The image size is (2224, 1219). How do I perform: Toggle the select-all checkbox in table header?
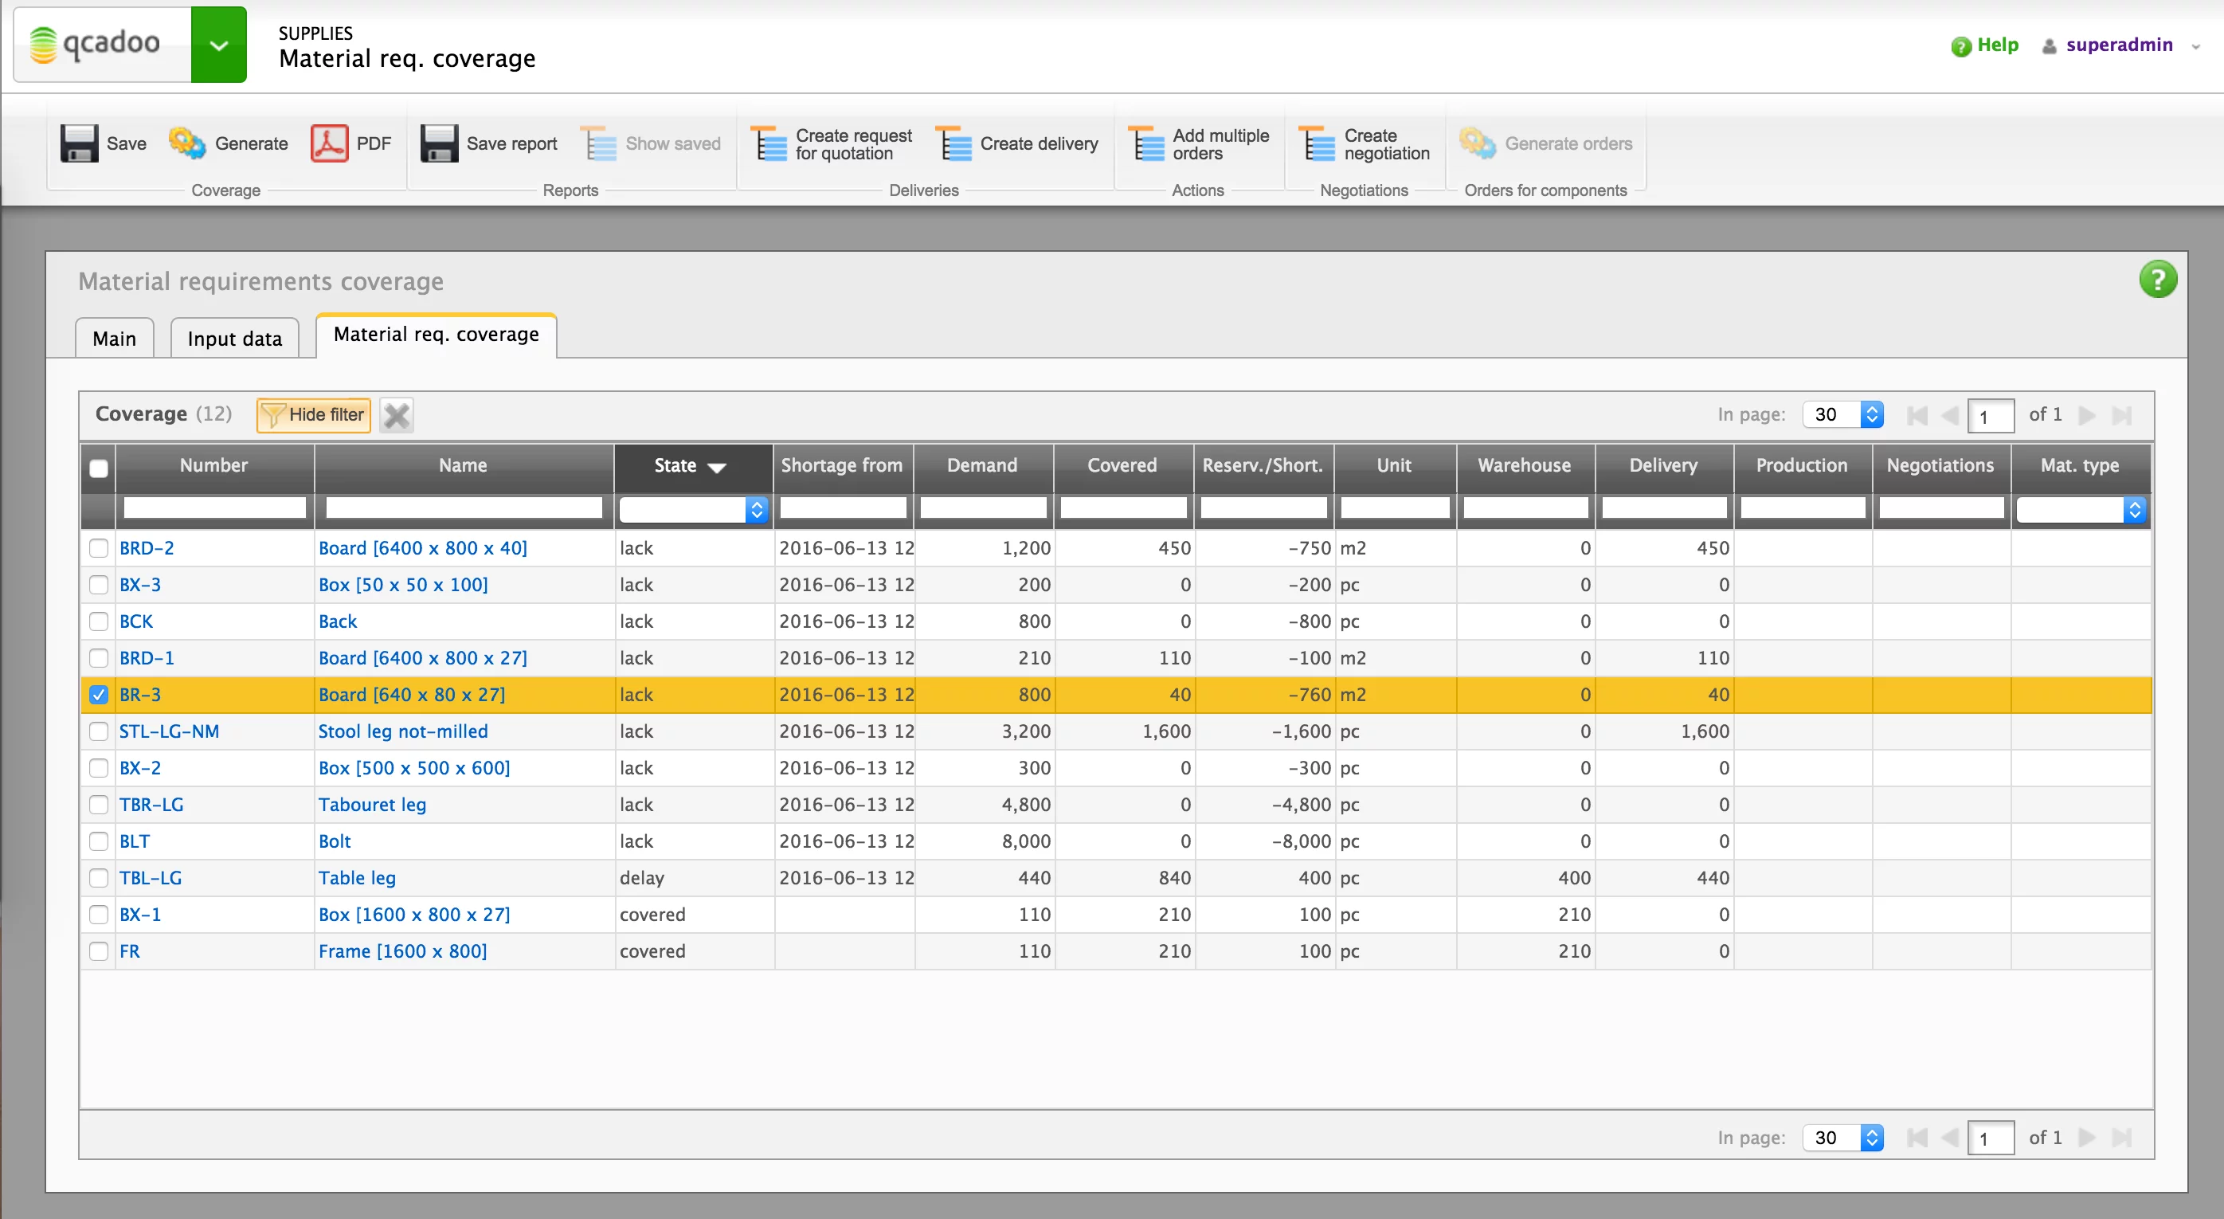(99, 468)
